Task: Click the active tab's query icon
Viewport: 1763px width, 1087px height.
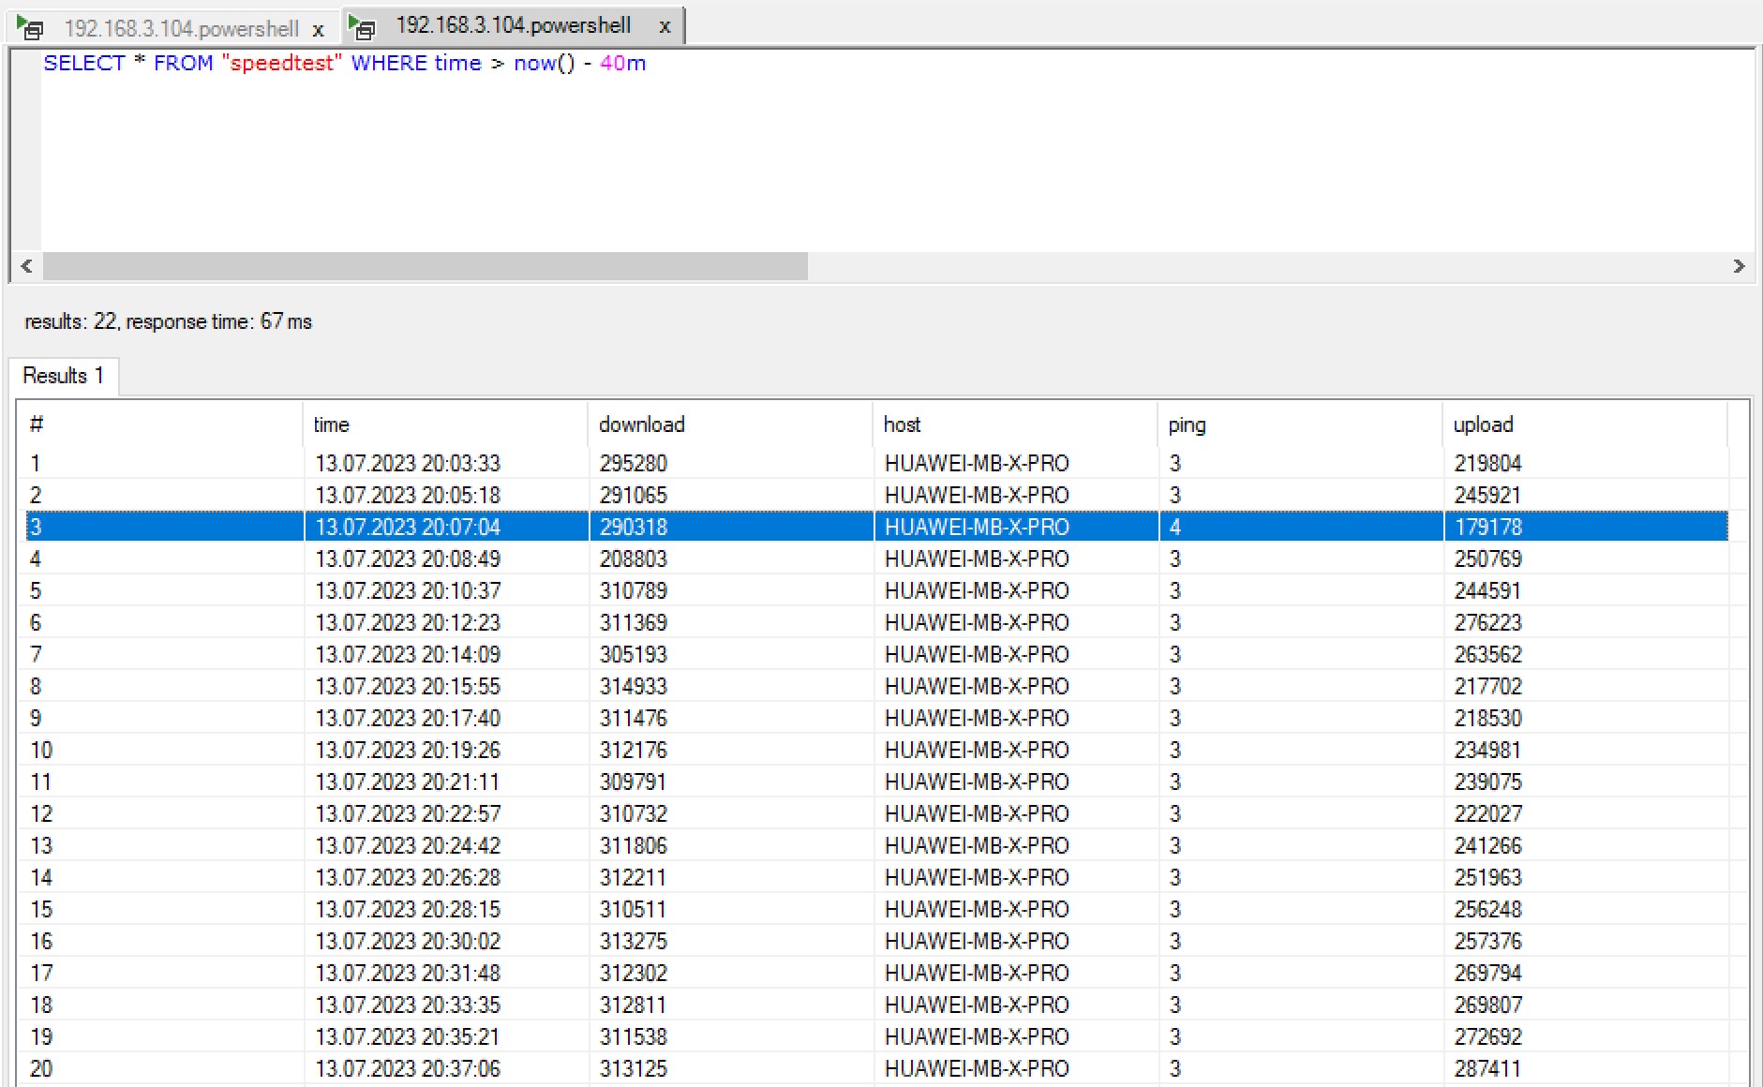Action: 362,27
